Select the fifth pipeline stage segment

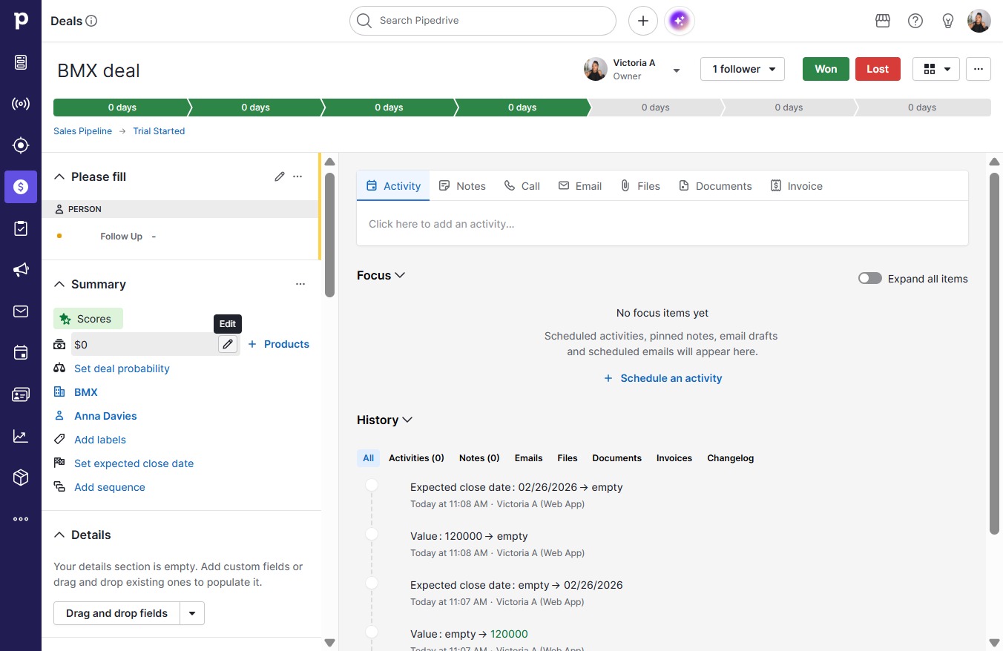657,108
